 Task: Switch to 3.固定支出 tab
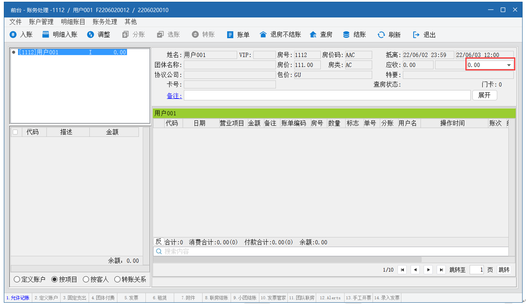click(75, 298)
